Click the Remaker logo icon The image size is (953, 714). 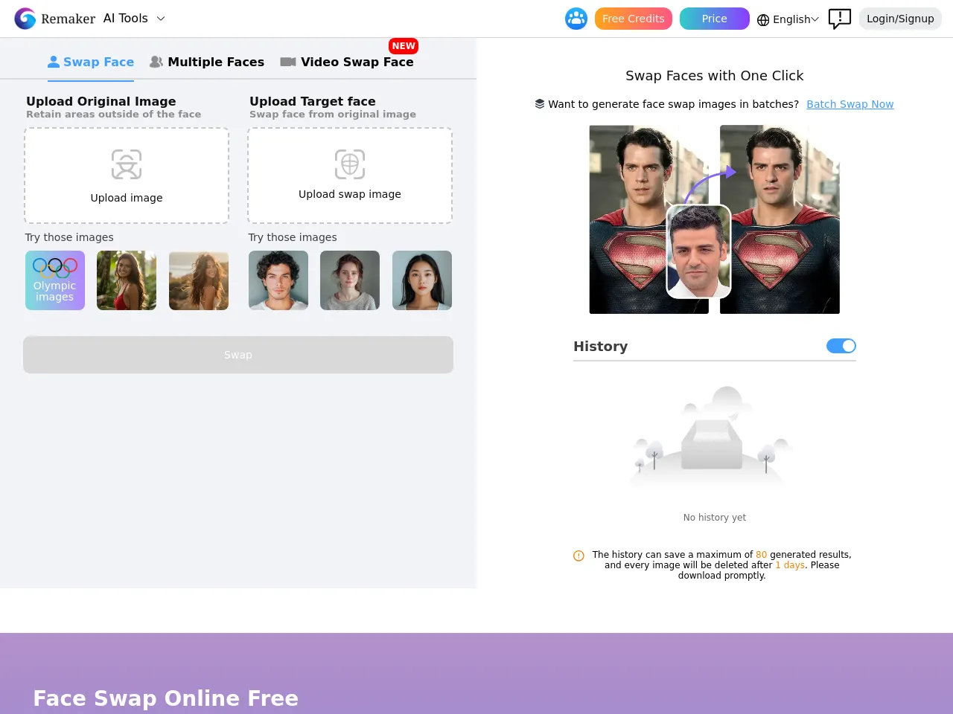pos(25,19)
